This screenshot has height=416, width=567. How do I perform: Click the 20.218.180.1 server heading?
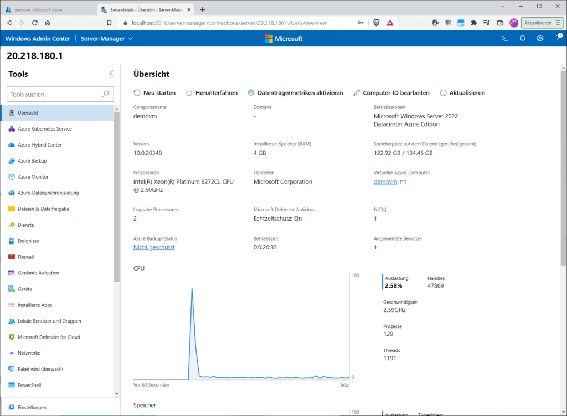[35, 56]
